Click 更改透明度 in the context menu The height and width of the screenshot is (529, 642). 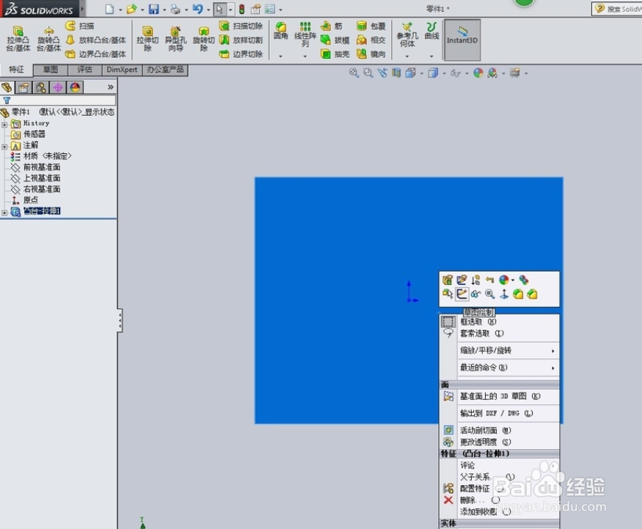(x=478, y=442)
